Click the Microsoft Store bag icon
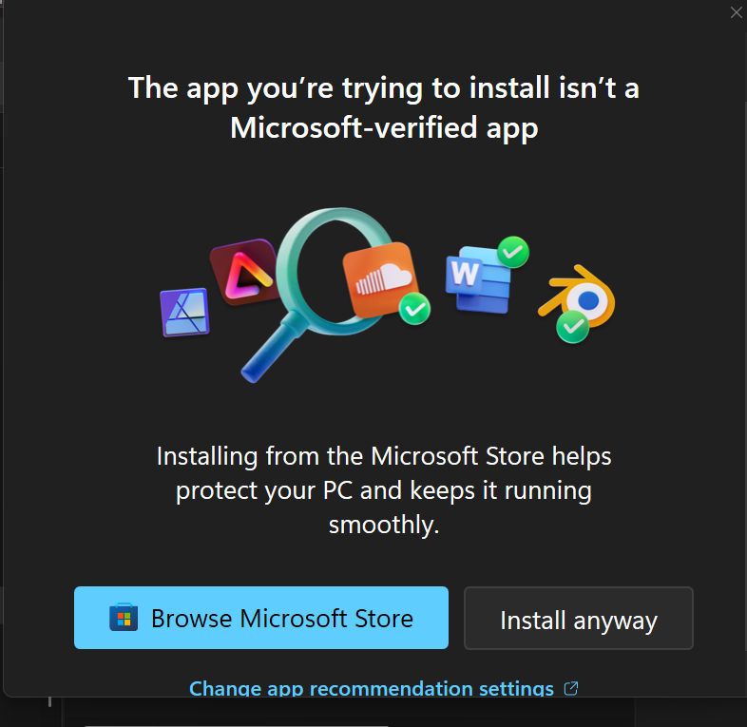The image size is (747, 727). 124,618
